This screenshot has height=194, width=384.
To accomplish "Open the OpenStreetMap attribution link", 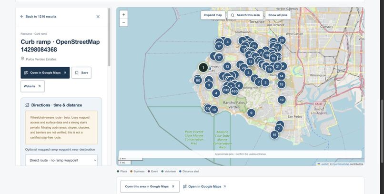I will 341,164.
